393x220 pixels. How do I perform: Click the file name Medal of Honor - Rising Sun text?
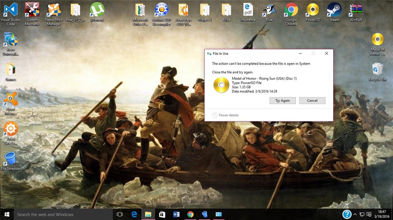264,78
